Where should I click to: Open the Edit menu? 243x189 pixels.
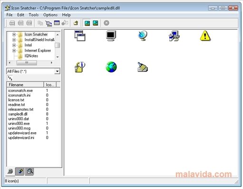coord(20,15)
